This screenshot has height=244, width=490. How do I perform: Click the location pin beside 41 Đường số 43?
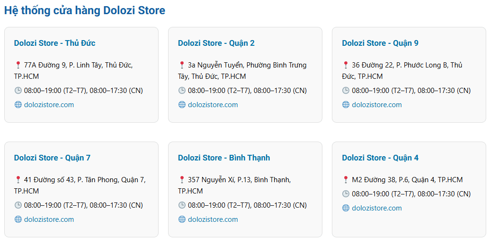pos(18,179)
